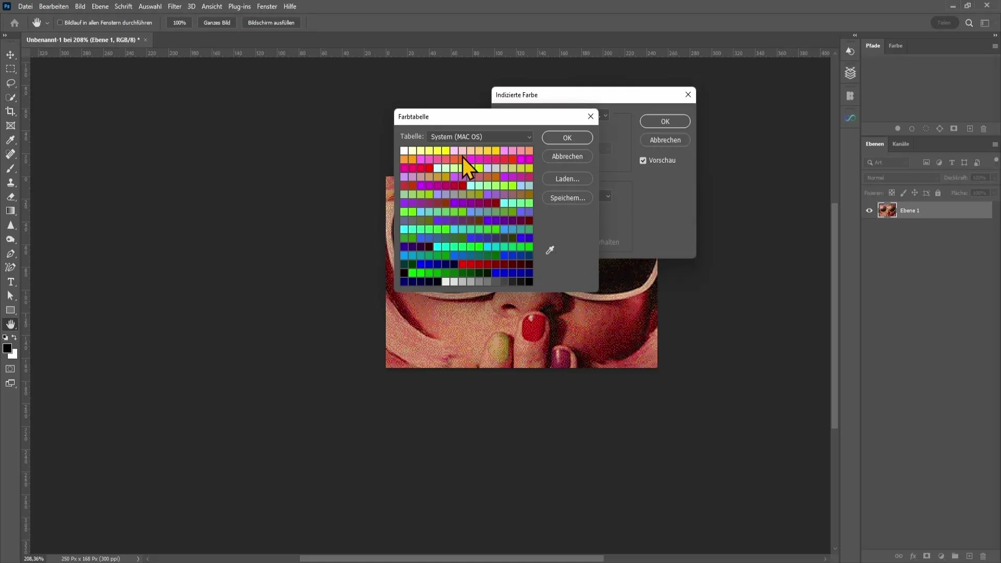Select the Brush tool
Screen dimensions: 1001x563
[x=10, y=168]
